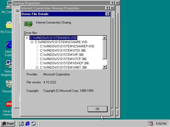Open the Recycle Bin desktop icon

(9, 84)
